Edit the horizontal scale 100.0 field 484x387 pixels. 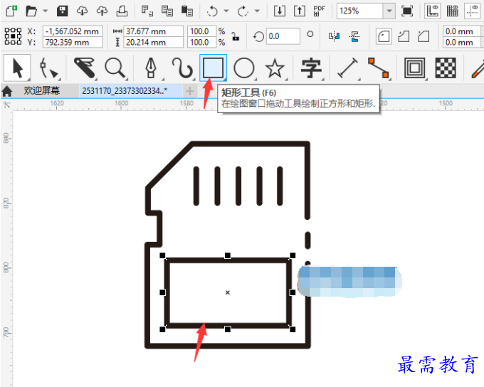[201, 31]
